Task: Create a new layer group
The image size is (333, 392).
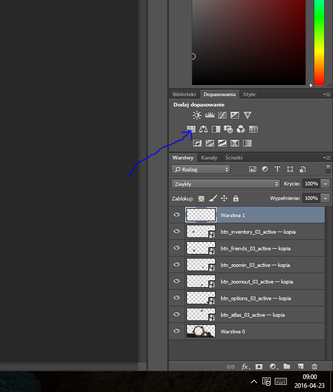Action: pos(287,366)
